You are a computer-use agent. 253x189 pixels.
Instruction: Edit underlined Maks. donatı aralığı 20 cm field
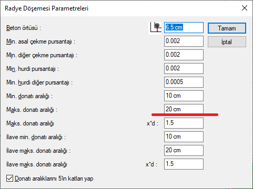184,109
